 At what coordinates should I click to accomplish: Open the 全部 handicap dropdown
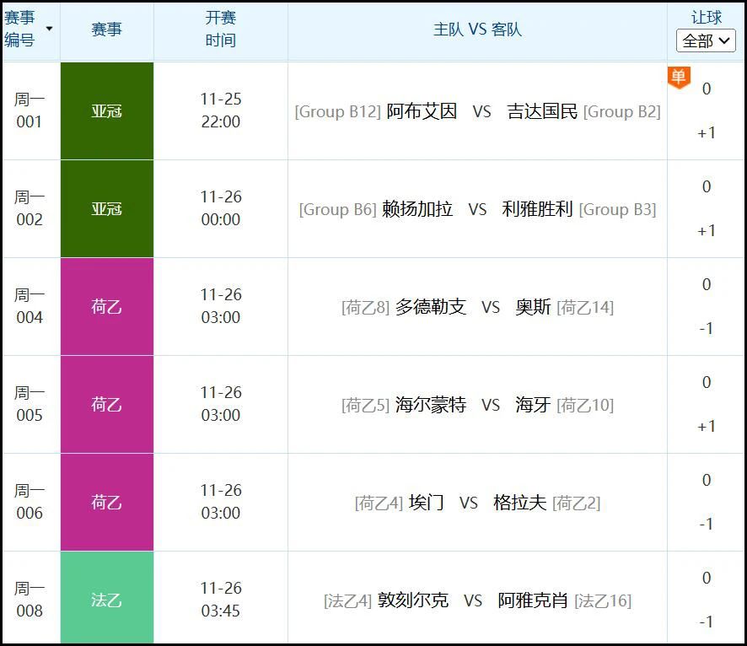706,41
